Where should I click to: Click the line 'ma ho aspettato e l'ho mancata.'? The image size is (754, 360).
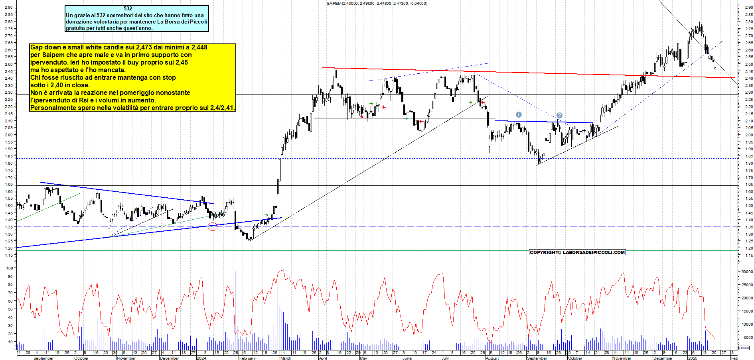[x=78, y=70]
